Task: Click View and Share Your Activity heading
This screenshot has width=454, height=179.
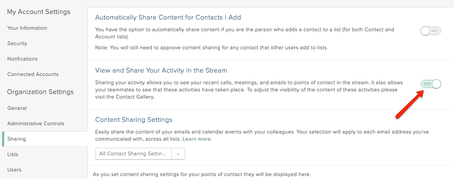Action: pyautogui.click(x=161, y=70)
